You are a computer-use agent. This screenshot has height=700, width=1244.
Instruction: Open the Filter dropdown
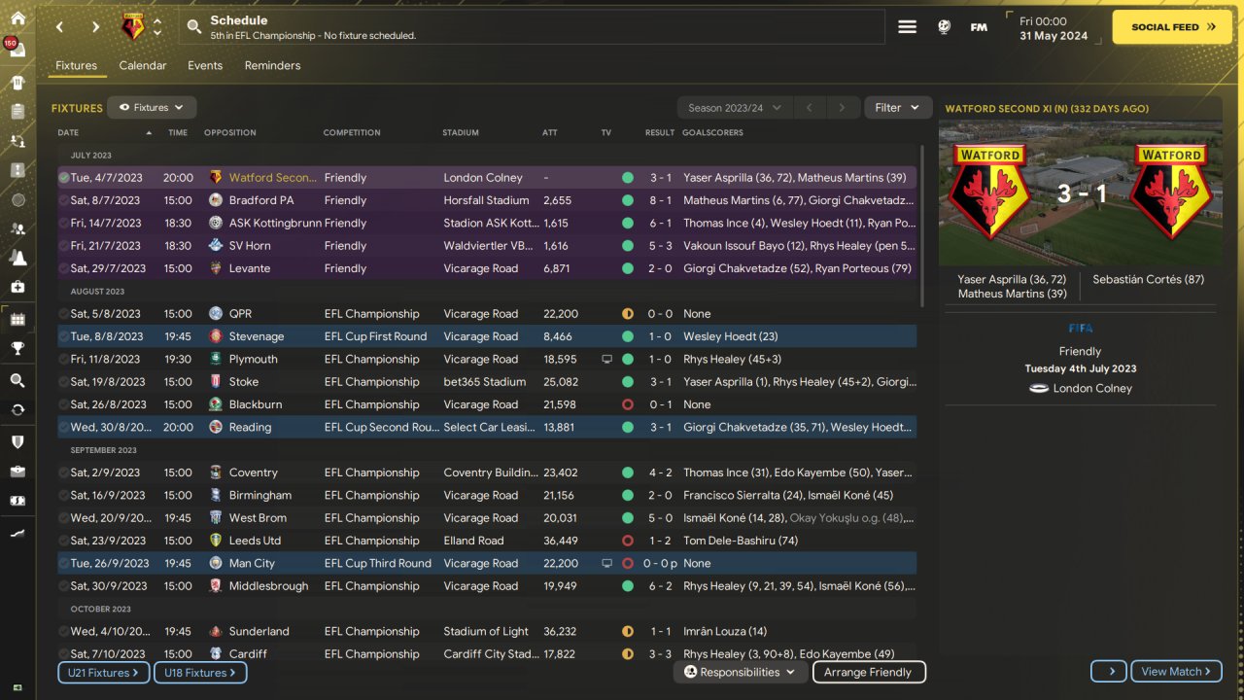point(897,108)
